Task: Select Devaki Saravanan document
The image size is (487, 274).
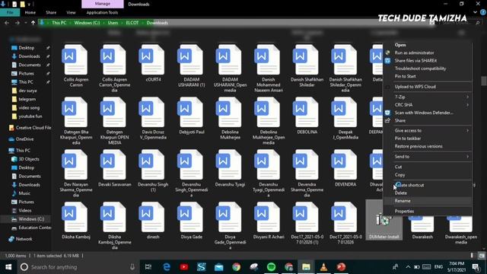Action: pos(114,168)
